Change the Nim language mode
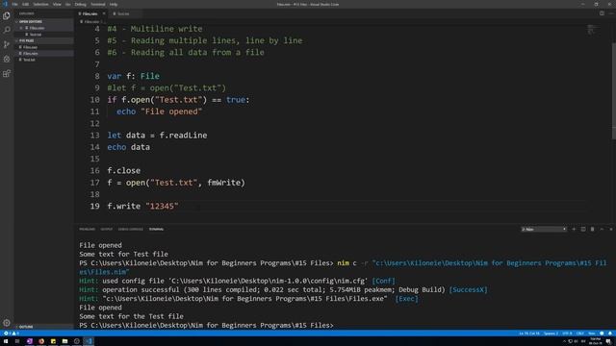The image size is (616, 346). click(591, 334)
